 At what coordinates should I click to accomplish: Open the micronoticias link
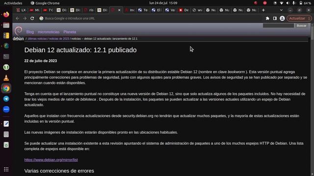coord(49,32)
